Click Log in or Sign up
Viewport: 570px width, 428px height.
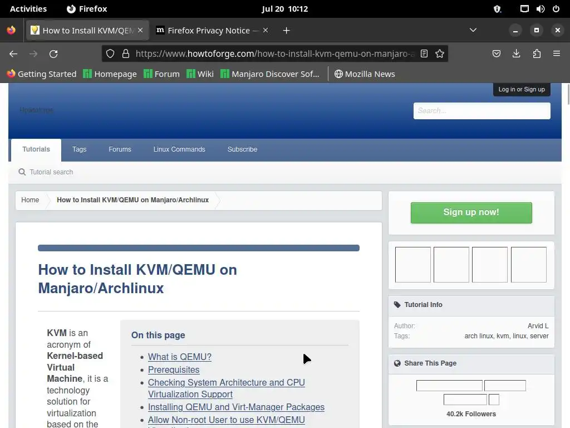coord(522,89)
